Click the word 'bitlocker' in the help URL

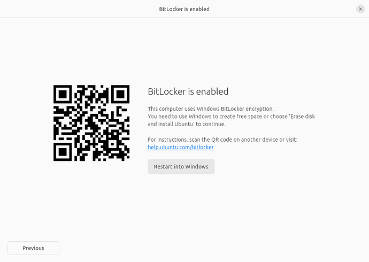pyautogui.click(x=203, y=147)
